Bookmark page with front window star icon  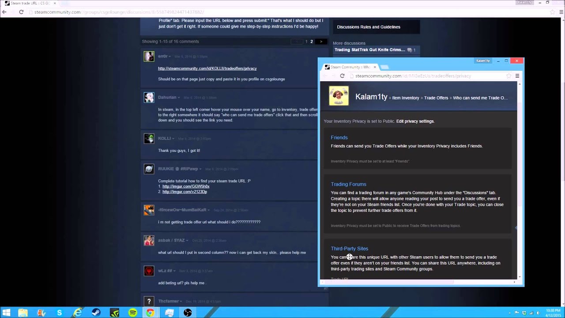point(508,76)
